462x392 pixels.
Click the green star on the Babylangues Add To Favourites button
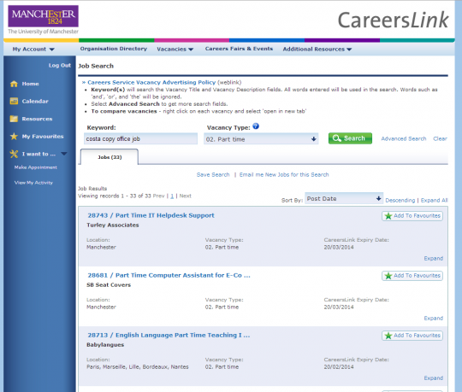click(x=388, y=336)
